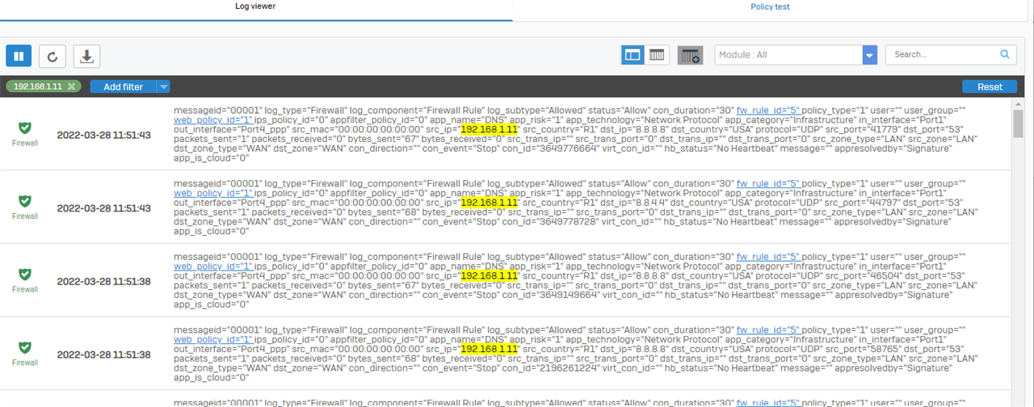Expand the Add filter dropdown arrow
Viewport: 1034px width, 407px height.
coord(163,86)
